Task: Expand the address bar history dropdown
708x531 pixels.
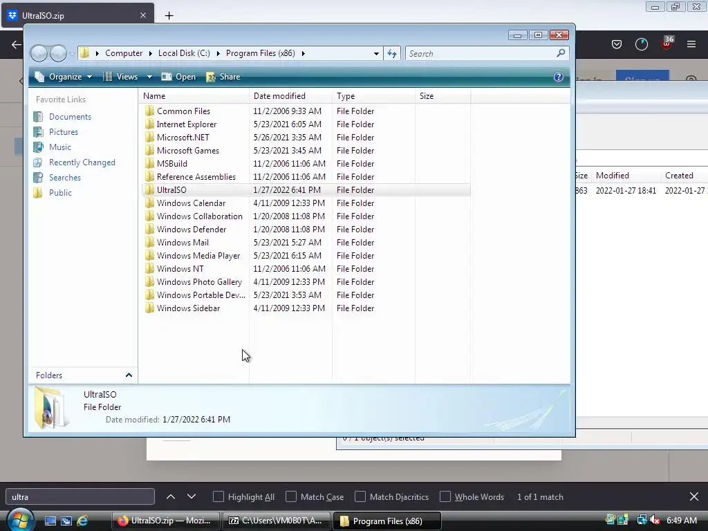Action: pos(376,53)
